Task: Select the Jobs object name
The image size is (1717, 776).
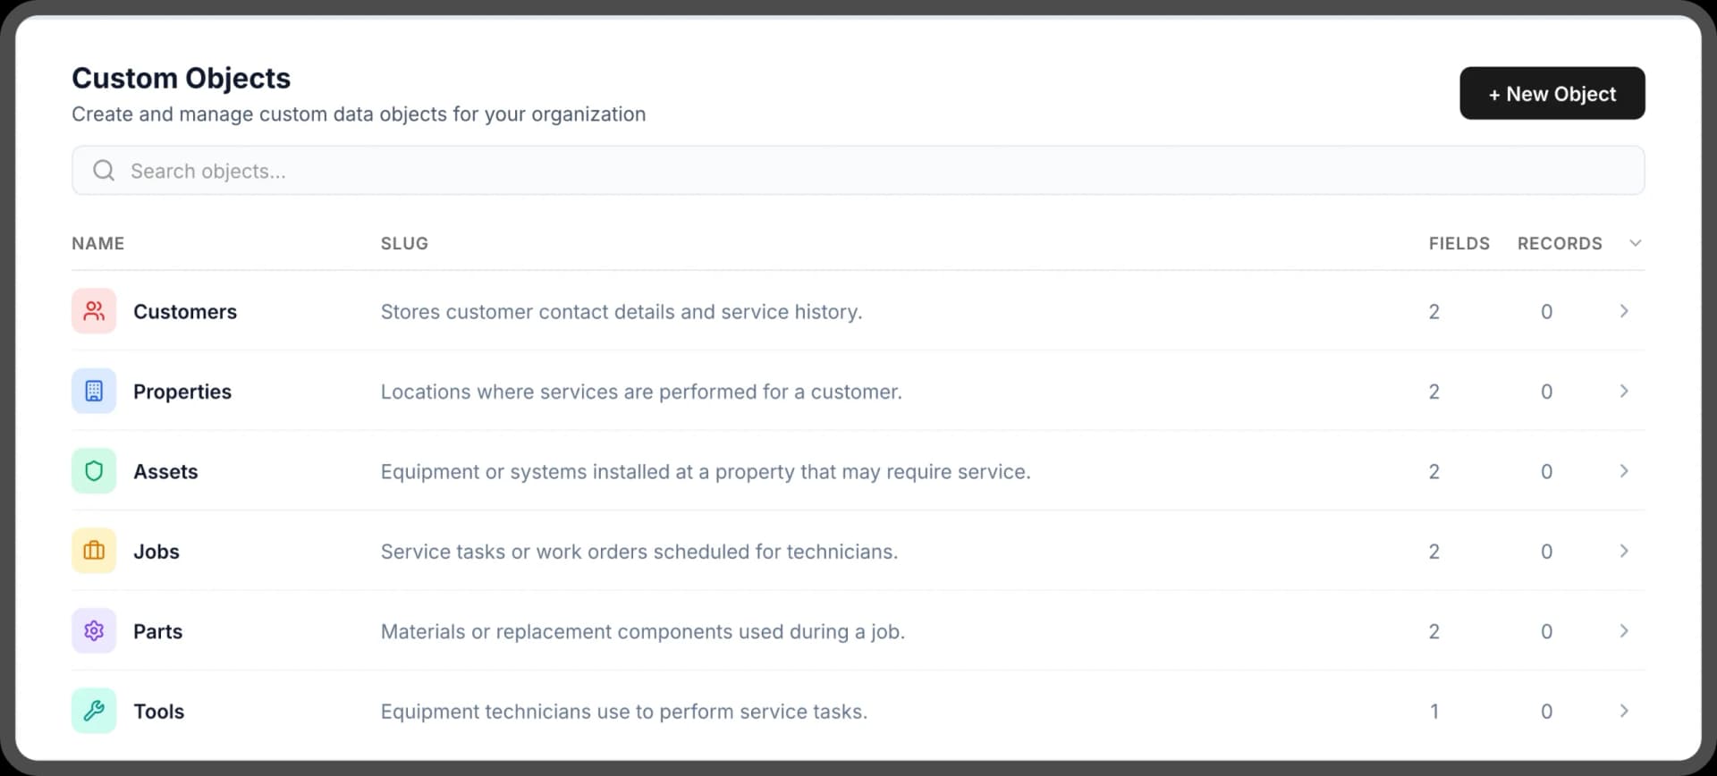Action: 156,552
